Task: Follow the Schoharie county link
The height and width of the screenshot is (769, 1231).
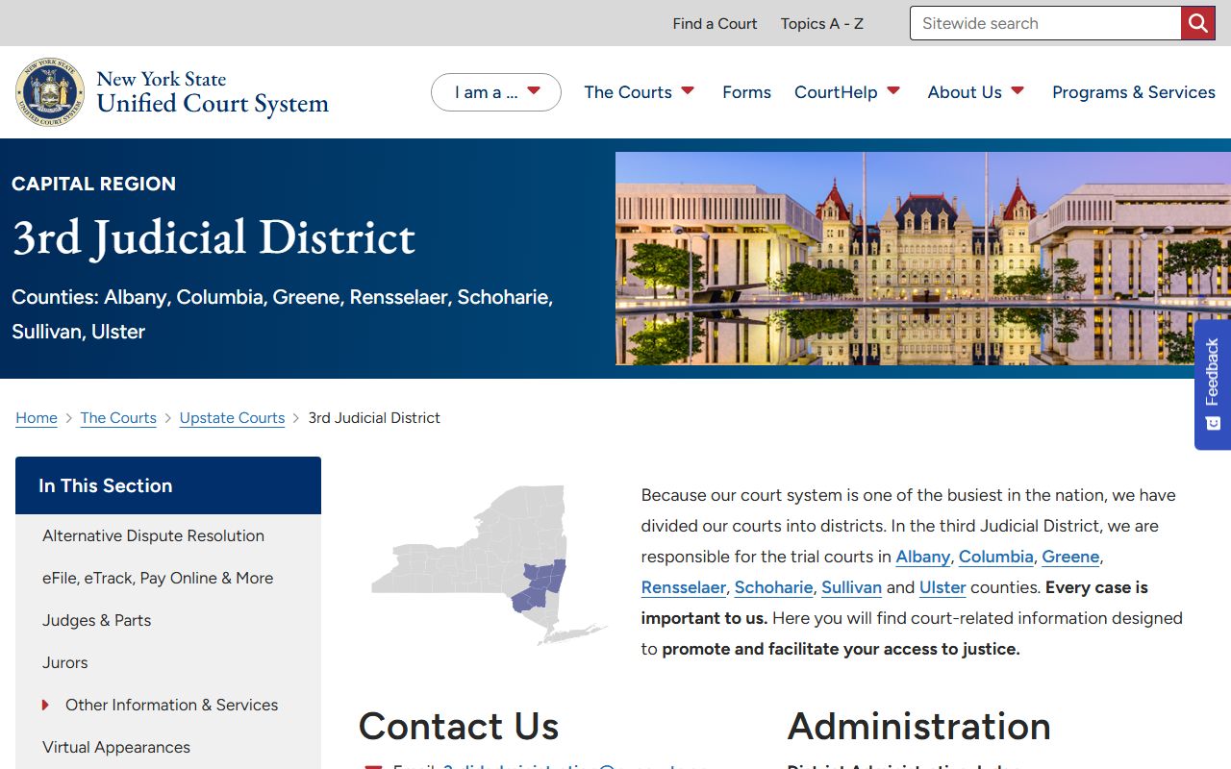Action: tap(773, 587)
